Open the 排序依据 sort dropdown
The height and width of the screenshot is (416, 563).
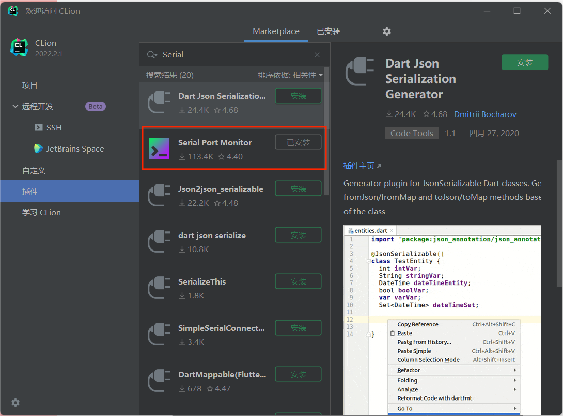click(x=290, y=75)
